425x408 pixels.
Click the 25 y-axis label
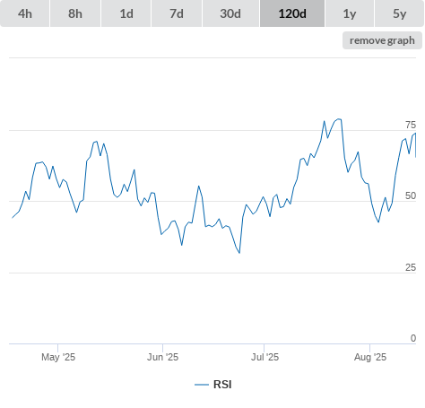click(x=411, y=267)
